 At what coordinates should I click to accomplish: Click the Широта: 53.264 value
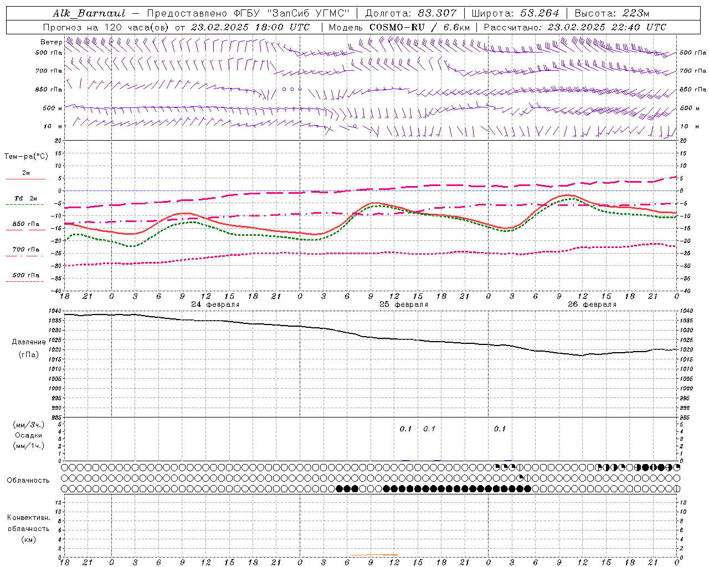(515, 13)
